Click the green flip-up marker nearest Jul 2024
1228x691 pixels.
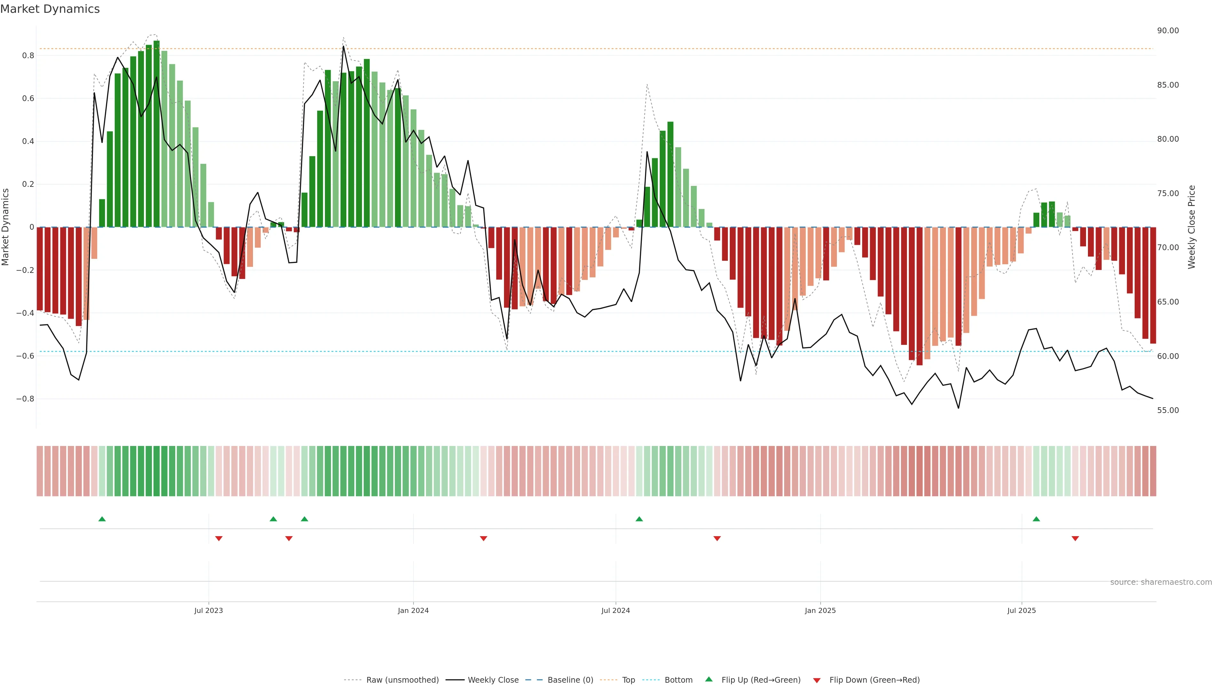(639, 519)
